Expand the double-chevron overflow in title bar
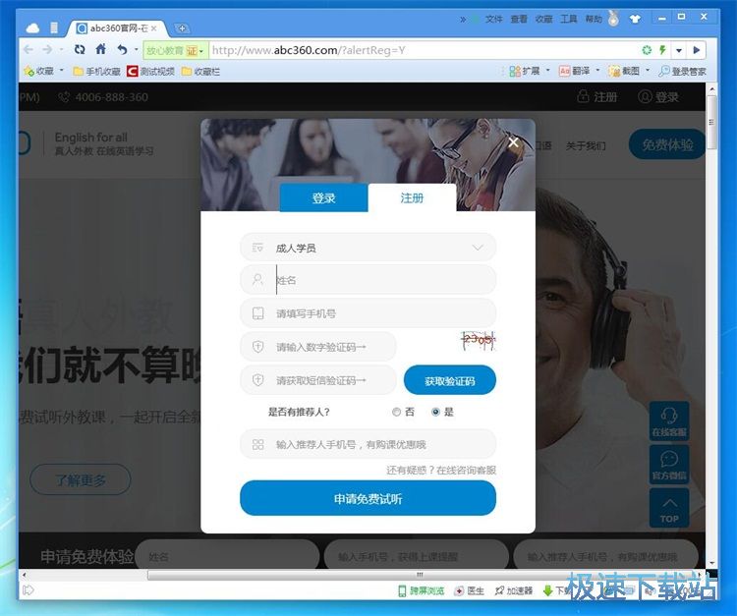 coord(463,20)
